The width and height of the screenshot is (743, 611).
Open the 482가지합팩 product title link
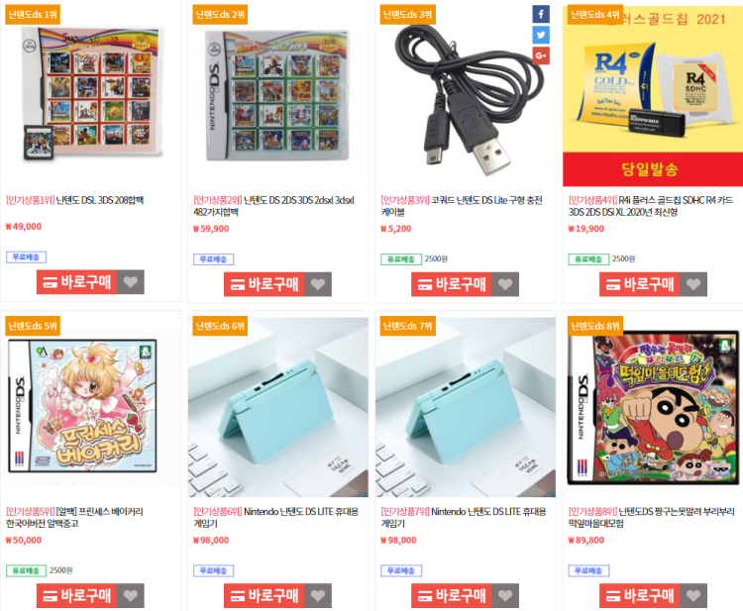point(273,206)
